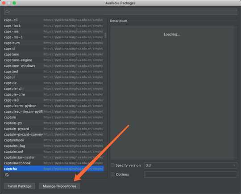Select capsulecrm-python in the list
The image size is (241, 194).
click(54, 106)
